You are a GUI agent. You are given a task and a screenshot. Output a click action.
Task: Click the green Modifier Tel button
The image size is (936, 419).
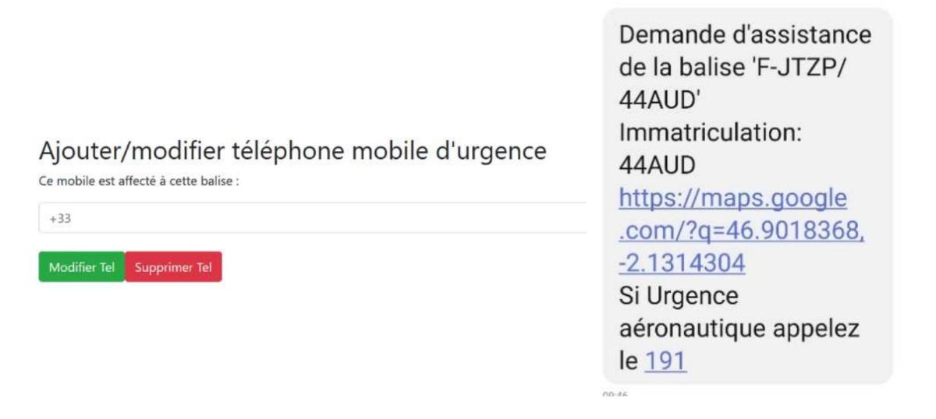click(81, 267)
